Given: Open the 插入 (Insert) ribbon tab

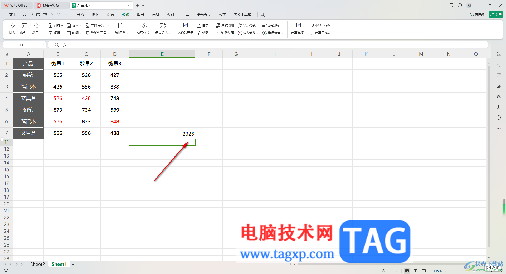Looking at the screenshot, I should point(95,14).
